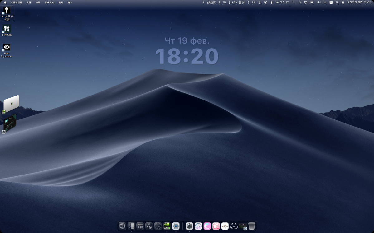Open the analog clock dock icon
The height and width of the screenshot is (233, 374).
[158, 226]
